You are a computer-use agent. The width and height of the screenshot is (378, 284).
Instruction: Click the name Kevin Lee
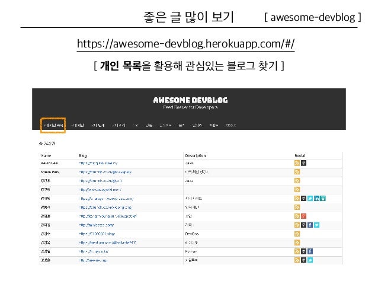(49, 163)
